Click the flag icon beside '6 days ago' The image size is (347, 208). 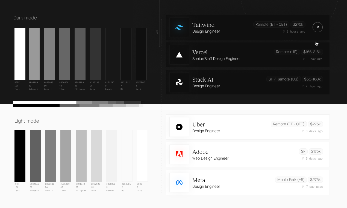[x=303, y=158]
